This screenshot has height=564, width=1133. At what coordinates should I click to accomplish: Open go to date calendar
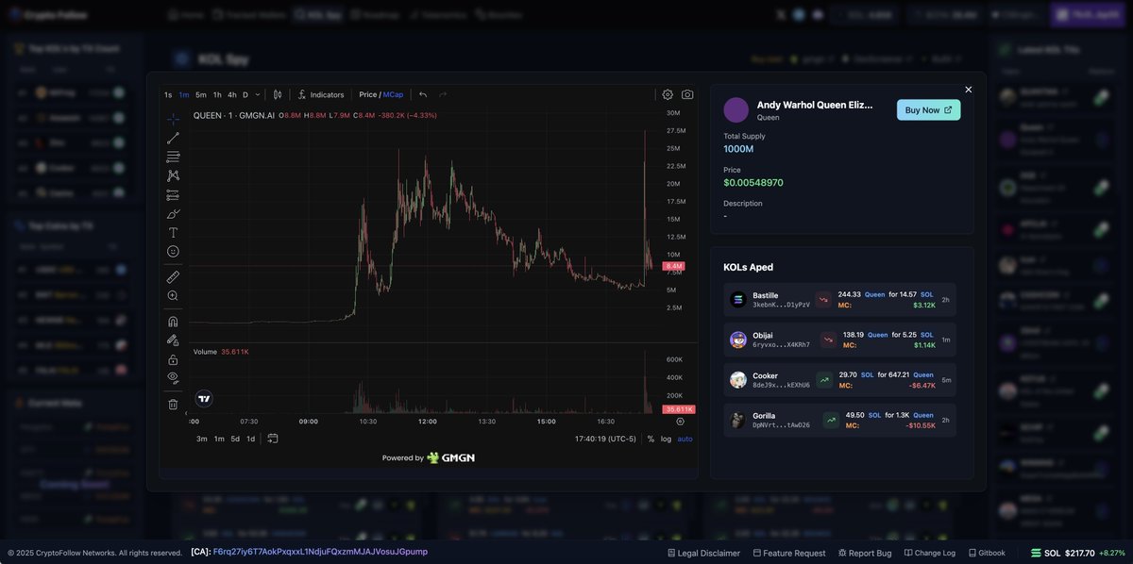[273, 439]
